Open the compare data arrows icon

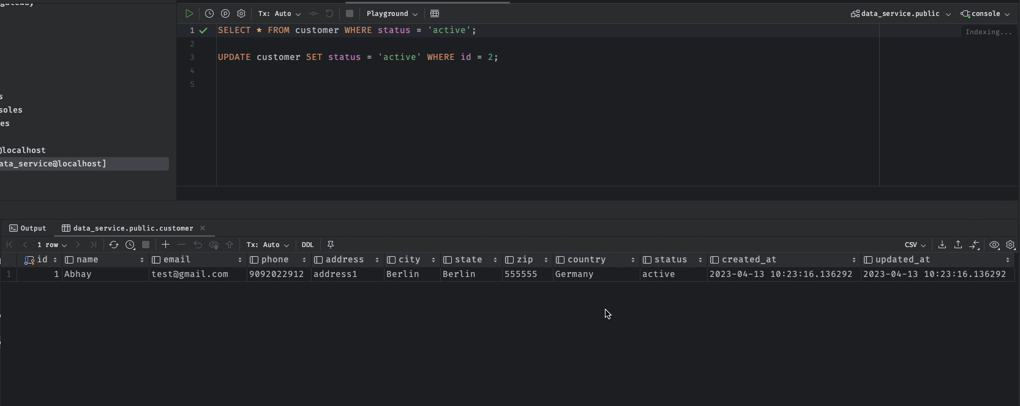point(974,245)
